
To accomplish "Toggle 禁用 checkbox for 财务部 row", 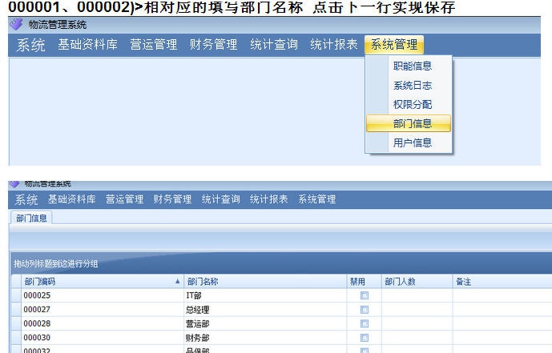I will [x=365, y=338].
